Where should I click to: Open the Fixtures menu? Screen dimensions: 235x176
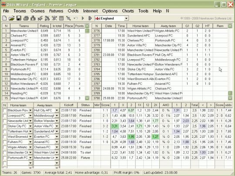[x=56, y=11]
